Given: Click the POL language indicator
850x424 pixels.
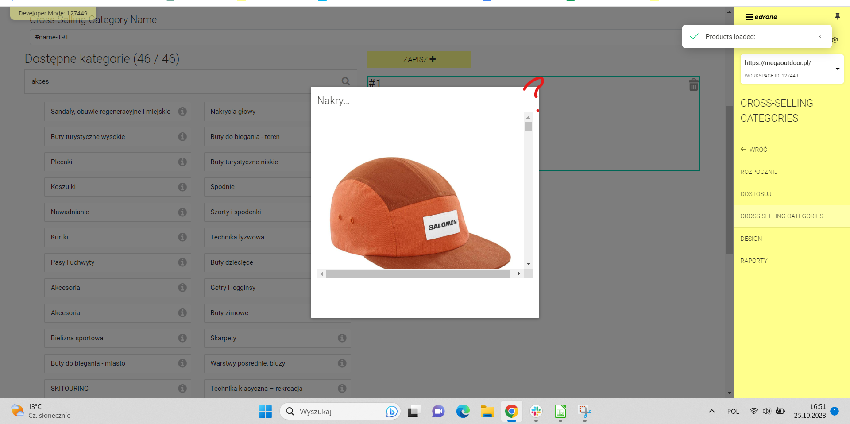Looking at the screenshot, I should 733,412.
